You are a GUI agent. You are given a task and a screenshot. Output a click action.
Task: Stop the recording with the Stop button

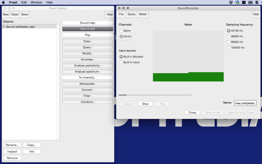145,104
